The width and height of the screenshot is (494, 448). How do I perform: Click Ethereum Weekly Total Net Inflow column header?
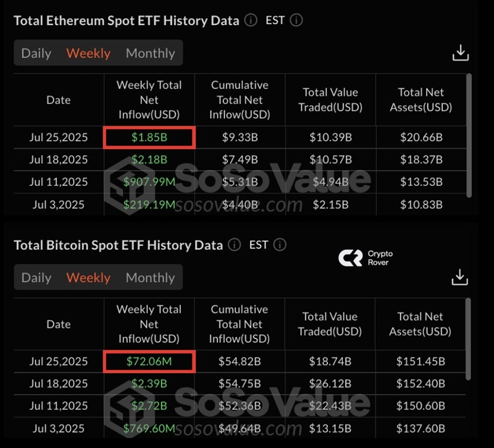149,99
